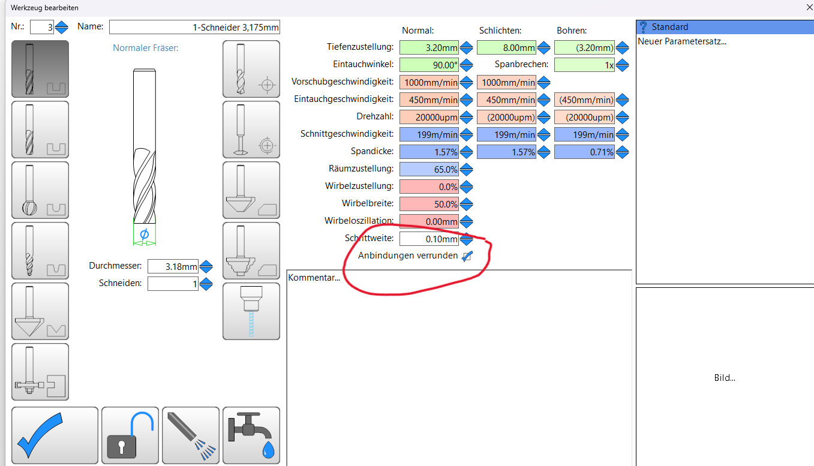Screen dimensions: 814x466
Task: Toggle the Anbindungen verrunden checkbox
Action: pyautogui.click(x=467, y=256)
